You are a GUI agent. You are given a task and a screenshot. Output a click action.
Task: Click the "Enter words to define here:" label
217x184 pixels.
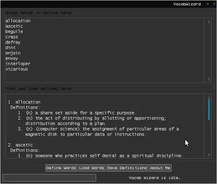pos(39,13)
